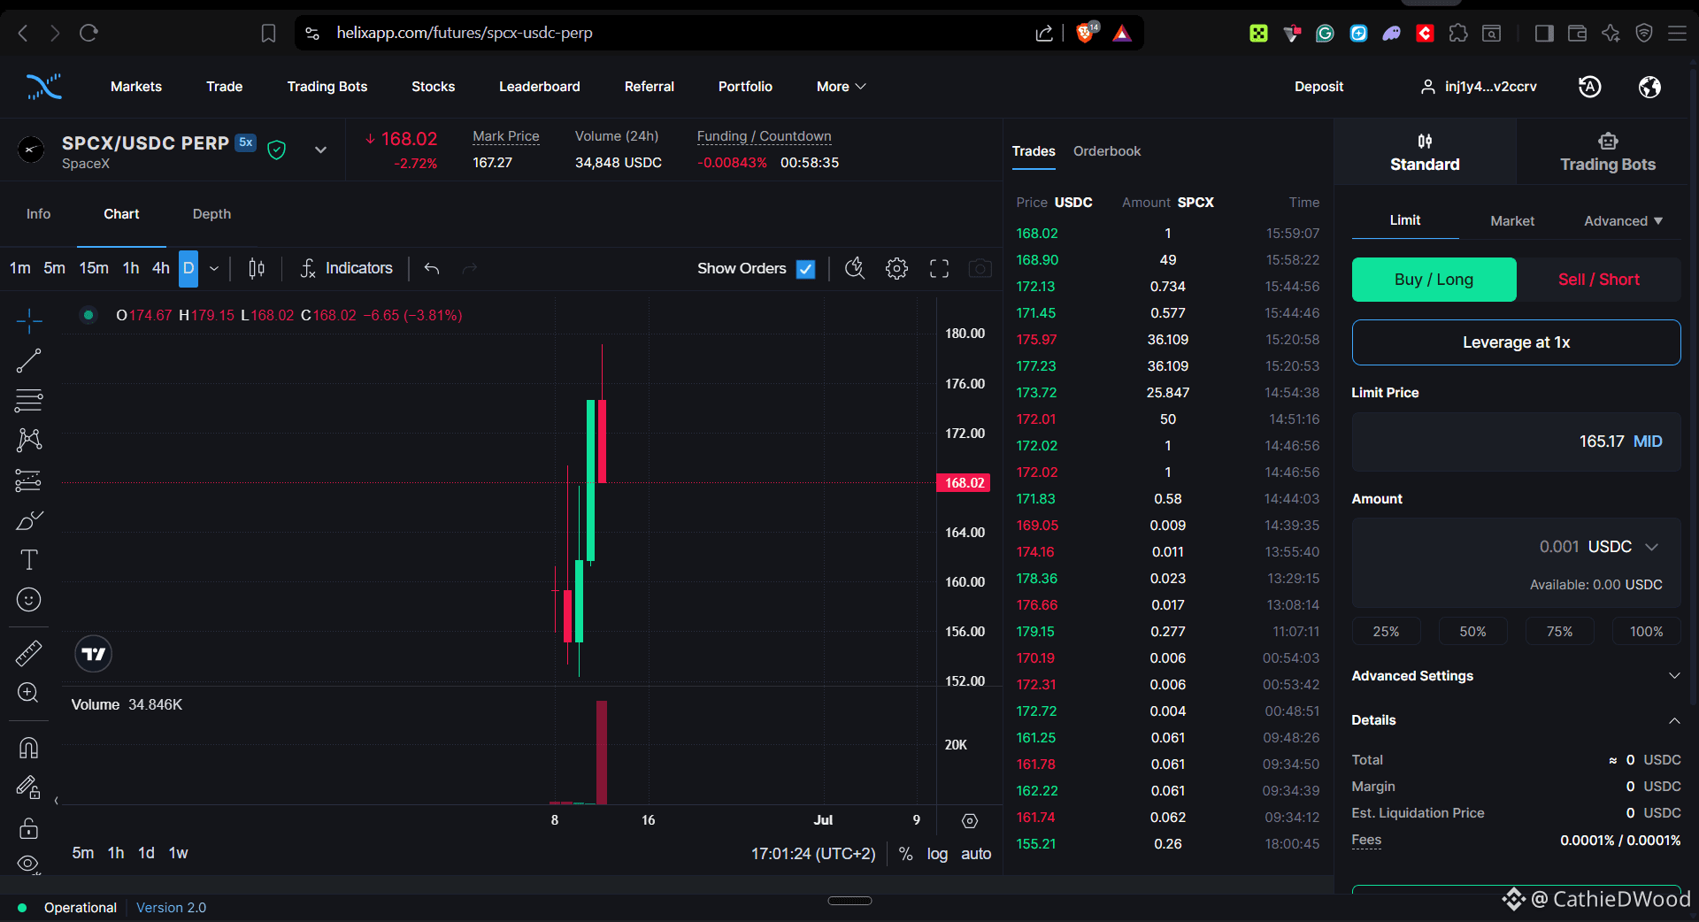1699x922 pixels.
Task: Toggle auto scale on chart
Action: pyautogui.click(x=976, y=854)
